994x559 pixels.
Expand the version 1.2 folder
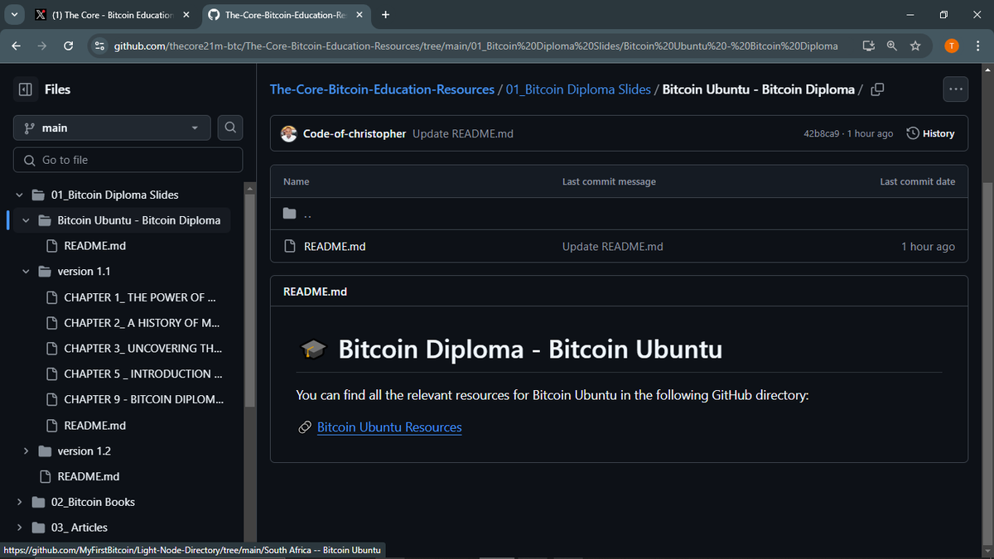tap(25, 451)
